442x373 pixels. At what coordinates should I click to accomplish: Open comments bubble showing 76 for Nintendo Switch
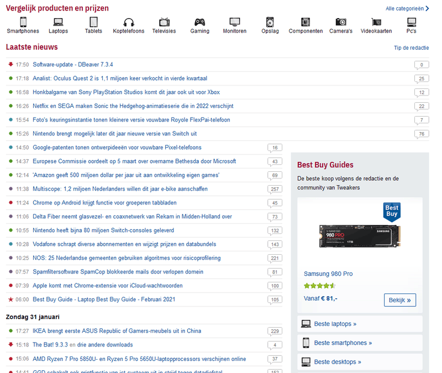(x=422, y=134)
